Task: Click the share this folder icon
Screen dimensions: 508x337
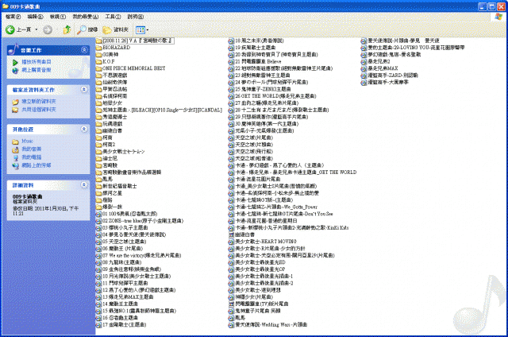Action: (15, 110)
